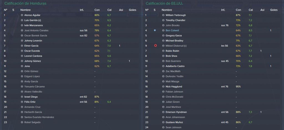
Task: Sort EE.UU. players by Con column
Action: point(238,10)
